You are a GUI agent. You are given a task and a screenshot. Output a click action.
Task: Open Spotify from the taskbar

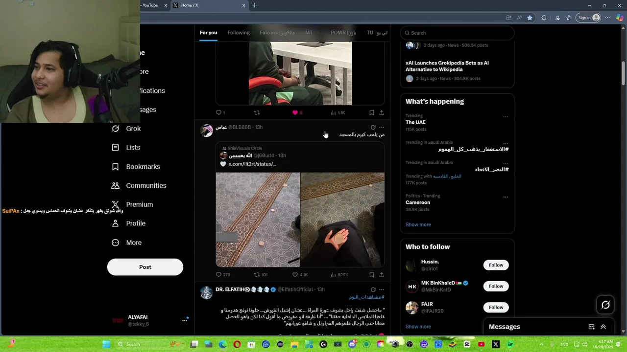[x=510, y=344]
